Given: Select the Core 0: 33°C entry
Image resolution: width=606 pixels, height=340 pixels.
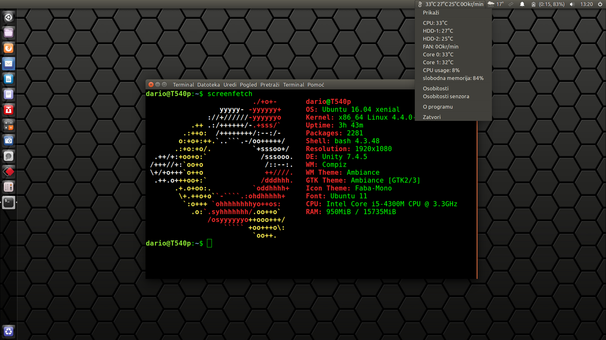Looking at the screenshot, I should [x=453, y=54].
